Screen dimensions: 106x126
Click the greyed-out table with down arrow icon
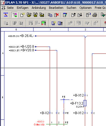pyautogui.click(x=31, y=23)
